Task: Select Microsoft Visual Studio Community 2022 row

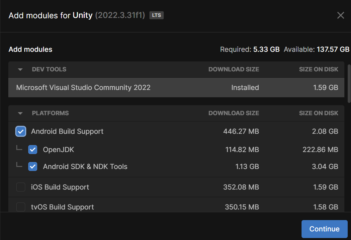Action: click(176, 87)
